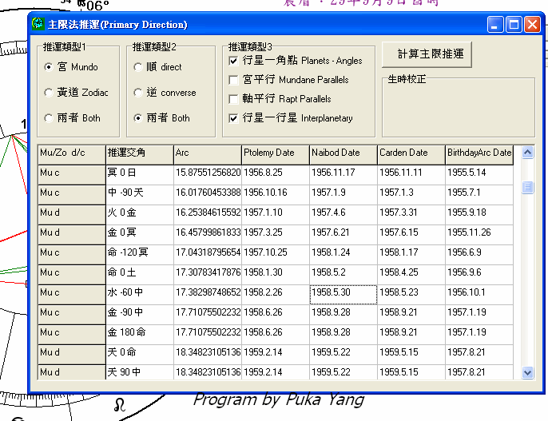
Task: Click the Arc value 16.01760453388
Action: (x=207, y=195)
